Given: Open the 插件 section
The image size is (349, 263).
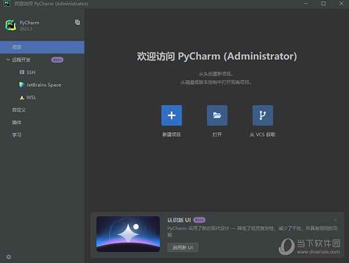Looking at the screenshot, I should pos(16,122).
